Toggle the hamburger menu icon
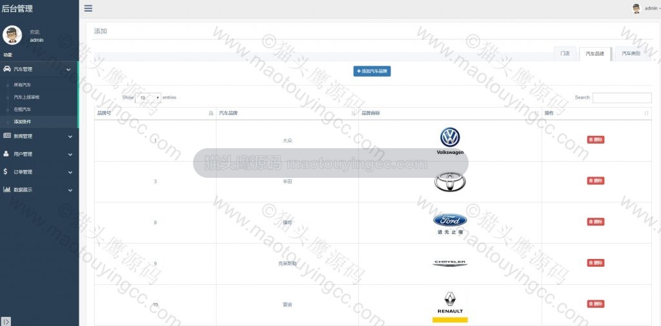Image resolution: width=661 pixels, height=326 pixels. tap(88, 8)
